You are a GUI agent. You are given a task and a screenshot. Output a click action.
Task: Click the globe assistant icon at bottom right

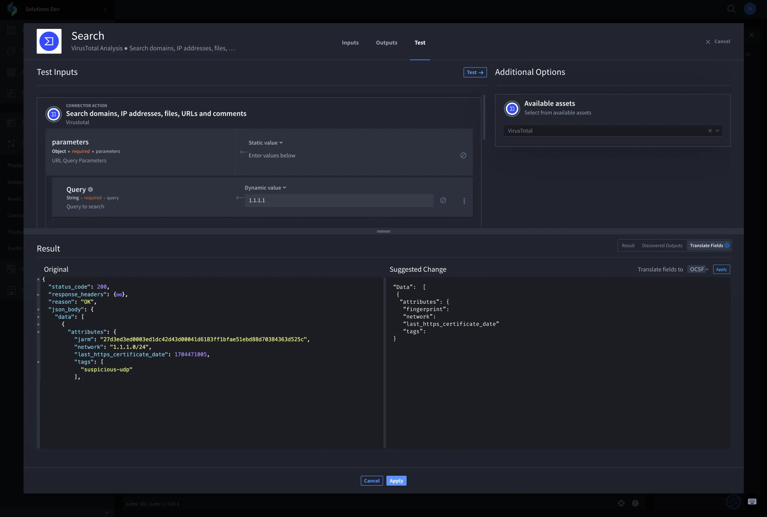click(733, 502)
